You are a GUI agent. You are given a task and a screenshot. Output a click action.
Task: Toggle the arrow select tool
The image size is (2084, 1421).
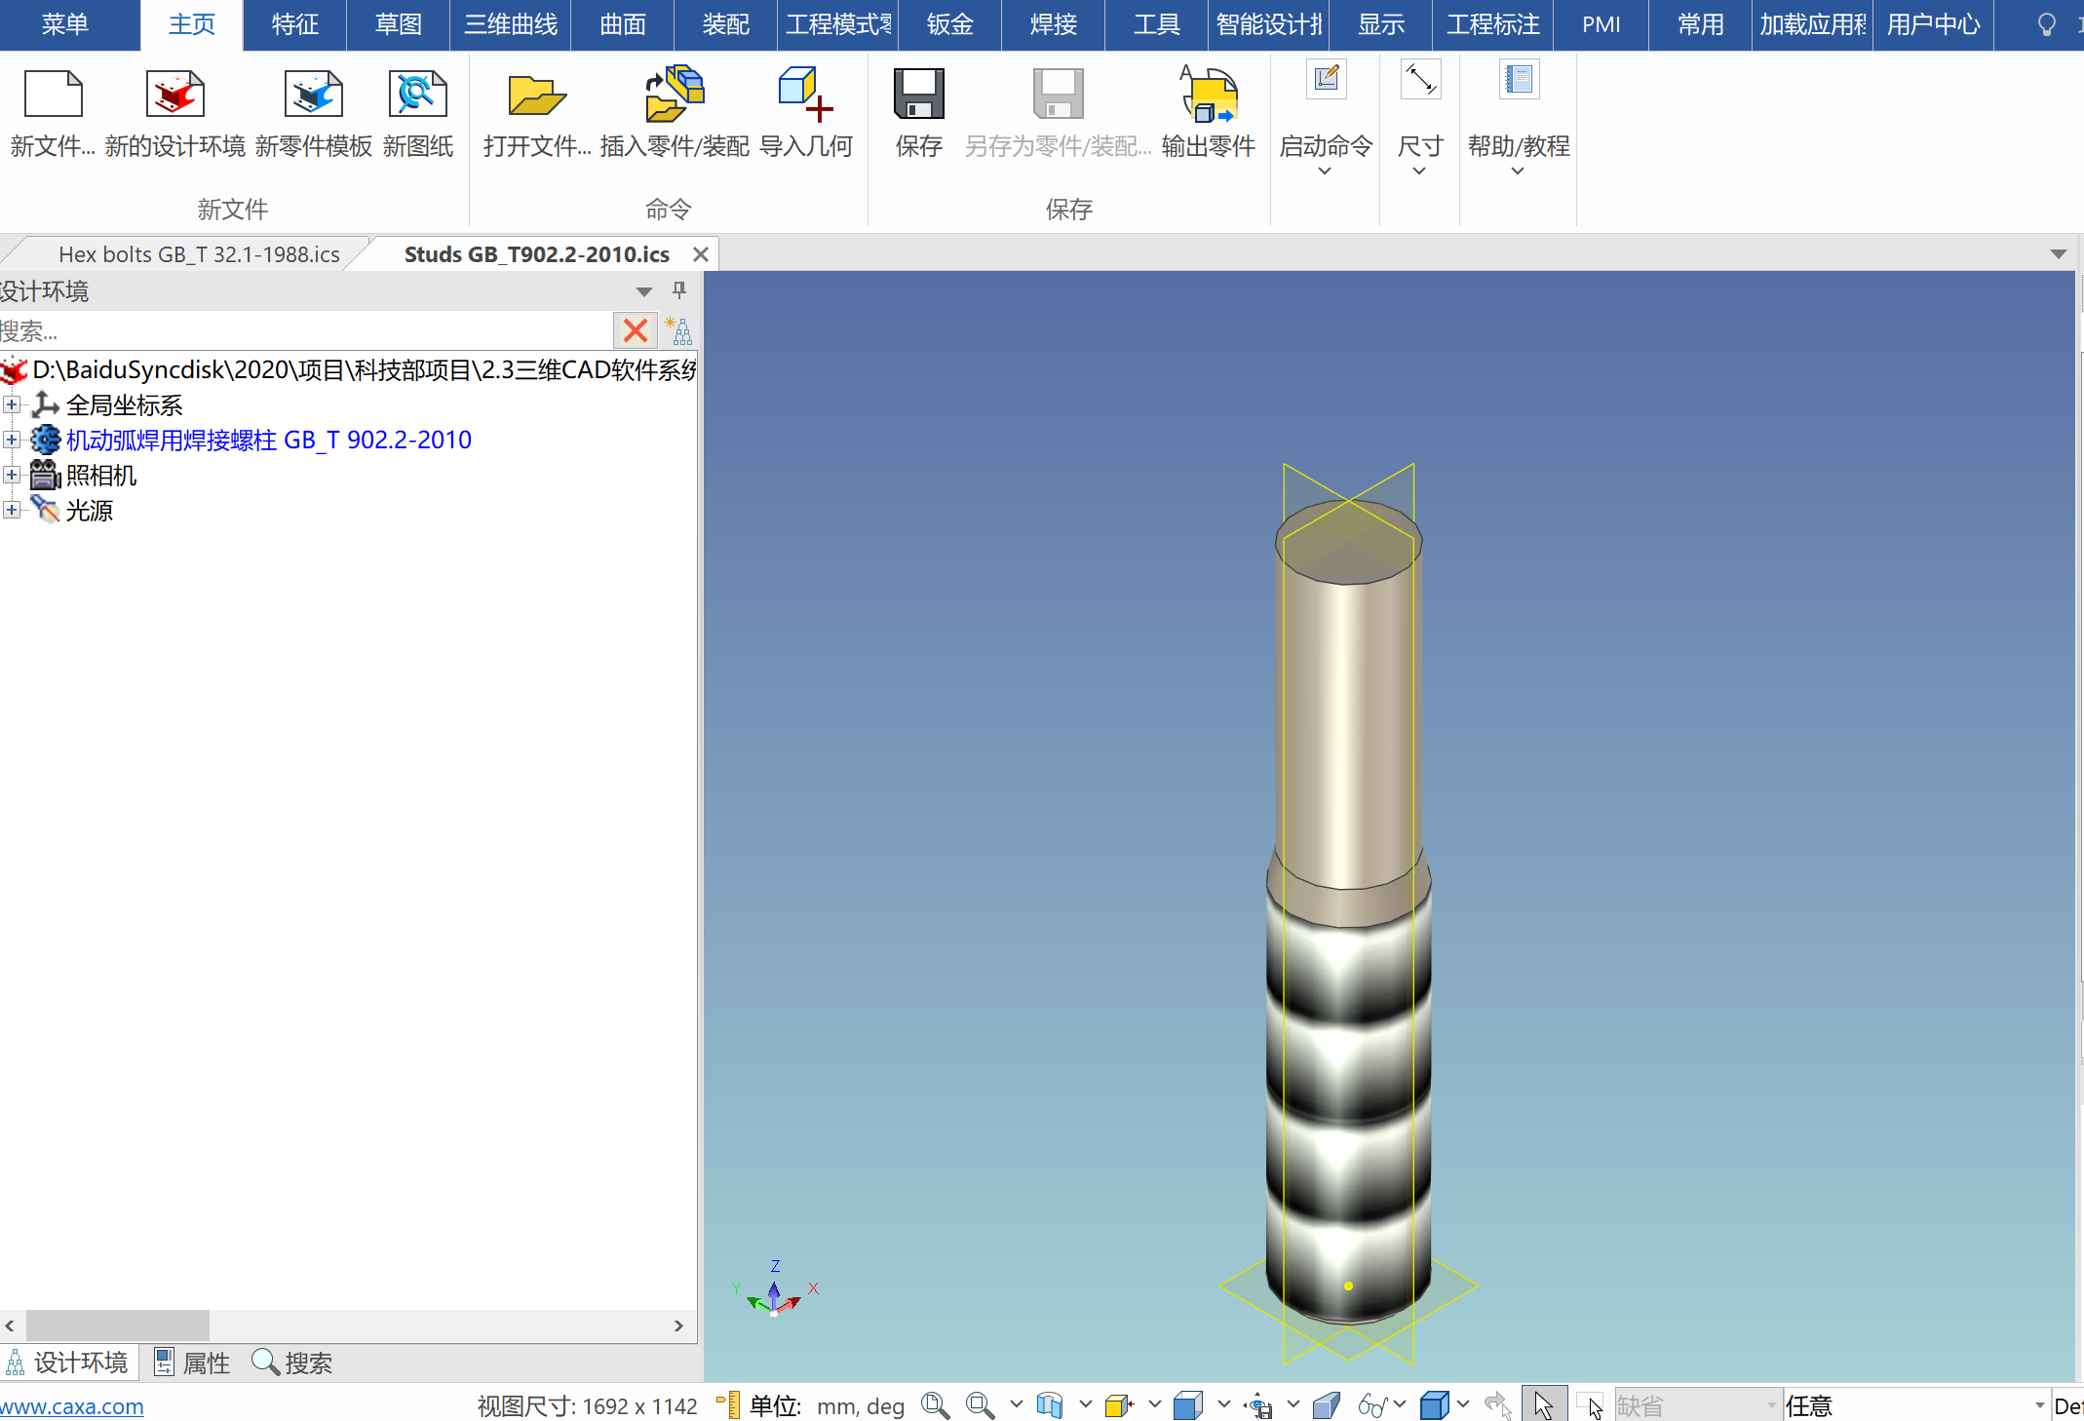coord(1544,1405)
